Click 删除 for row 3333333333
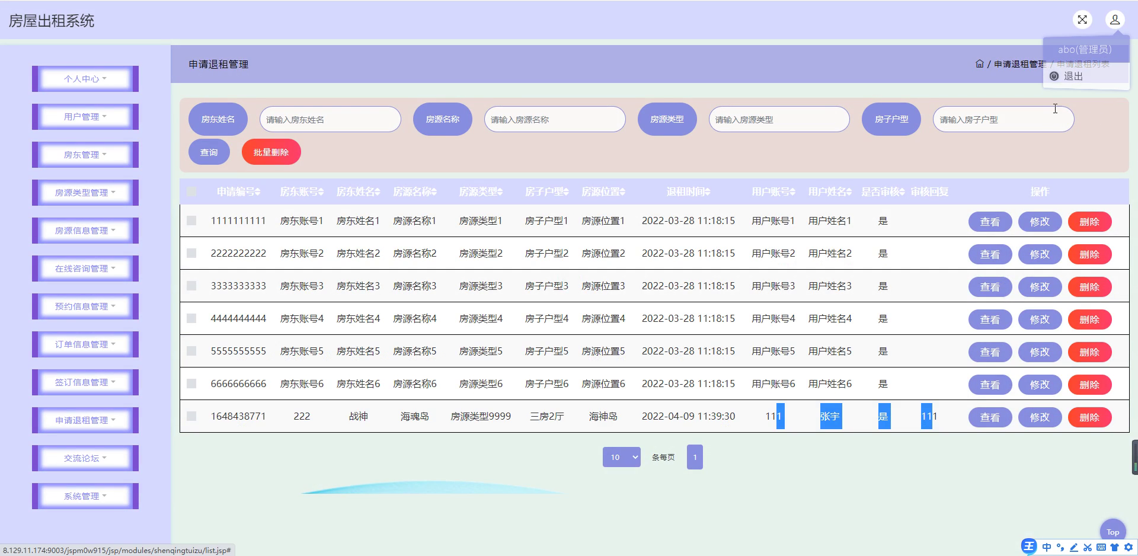Screen dimensions: 1138x556 1089,287
